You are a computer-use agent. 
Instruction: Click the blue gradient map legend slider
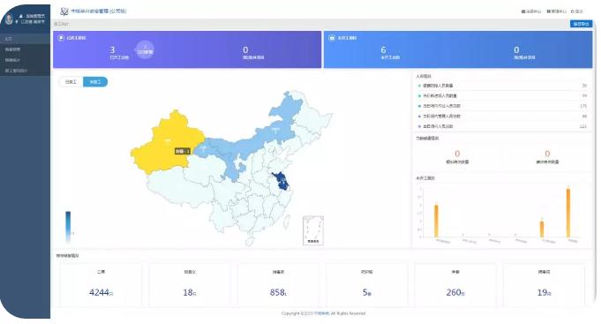68,227
